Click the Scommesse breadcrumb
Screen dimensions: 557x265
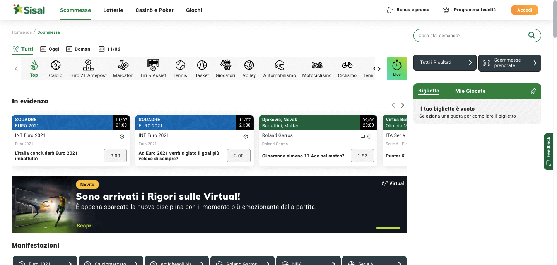(x=49, y=32)
